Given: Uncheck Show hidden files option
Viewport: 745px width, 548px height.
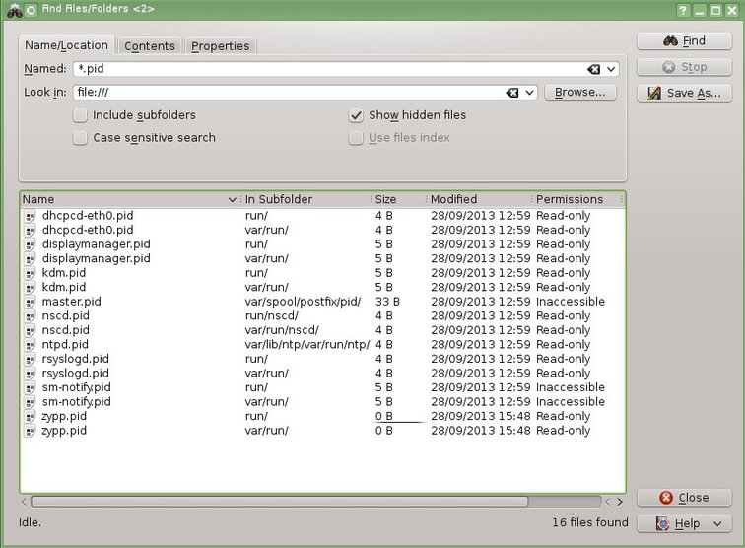Looking at the screenshot, I should tap(356, 115).
